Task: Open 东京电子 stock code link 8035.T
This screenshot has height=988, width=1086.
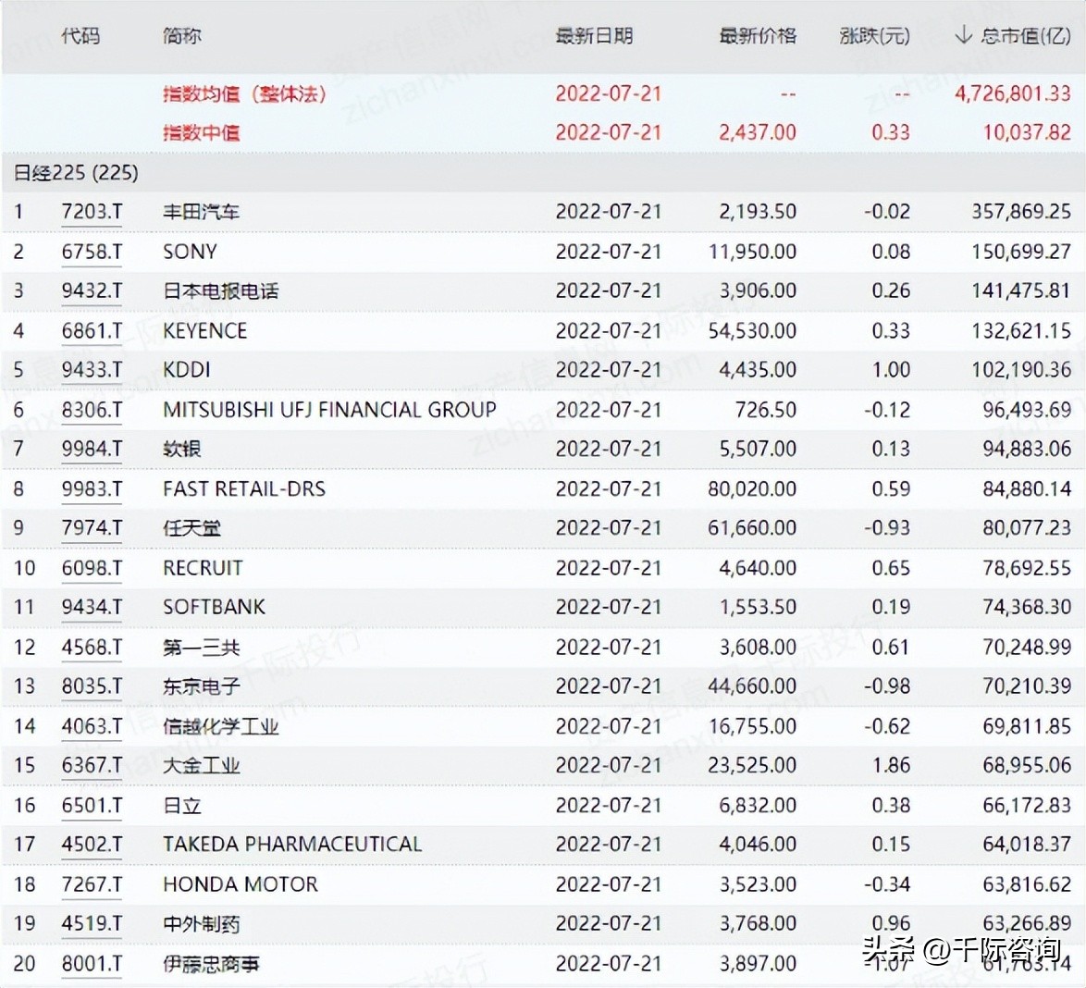Action: (x=91, y=686)
